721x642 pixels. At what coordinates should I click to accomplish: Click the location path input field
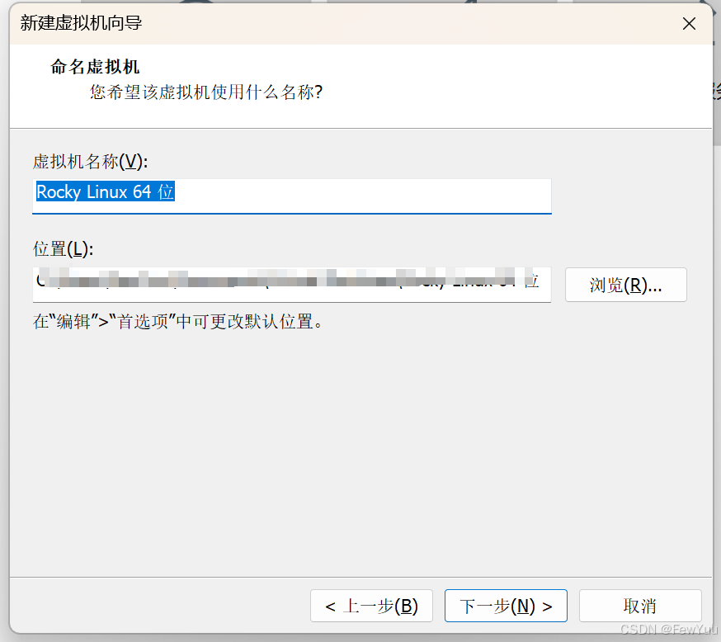coord(291,284)
